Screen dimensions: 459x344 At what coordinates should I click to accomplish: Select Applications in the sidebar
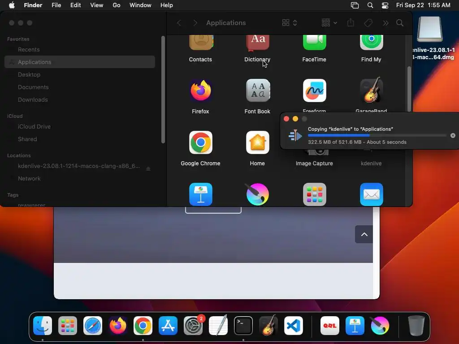tap(80, 62)
